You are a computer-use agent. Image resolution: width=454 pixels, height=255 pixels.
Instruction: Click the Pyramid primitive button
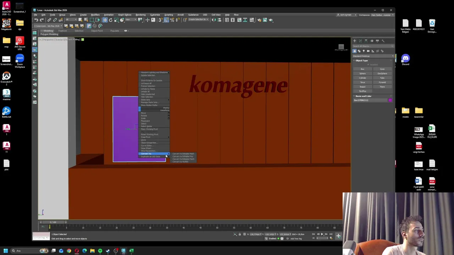(382, 82)
